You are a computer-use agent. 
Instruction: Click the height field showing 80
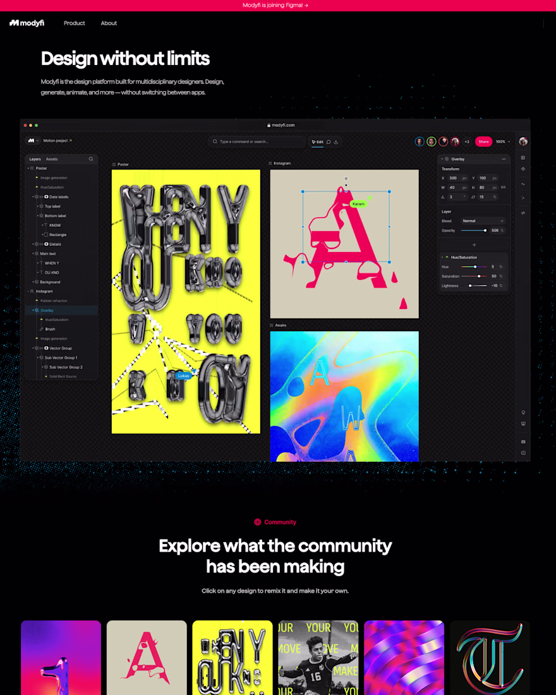click(487, 188)
